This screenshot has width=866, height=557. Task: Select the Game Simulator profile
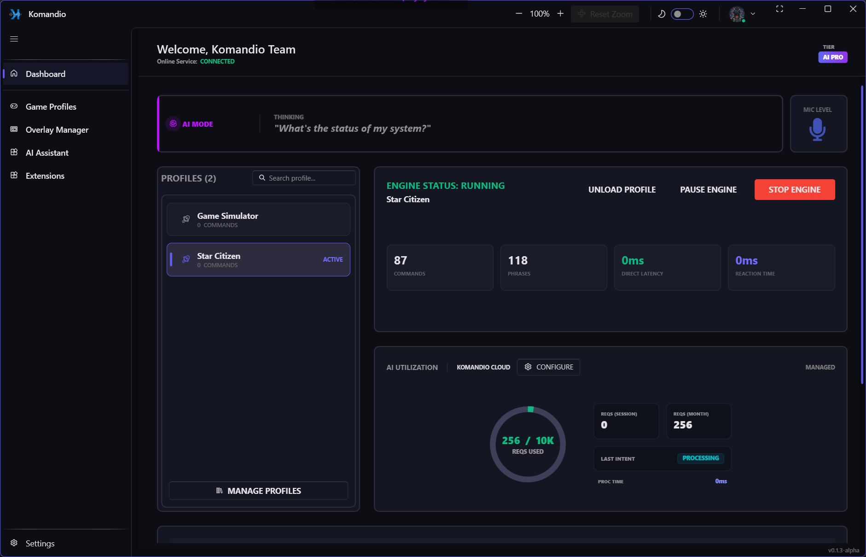(x=258, y=220)
